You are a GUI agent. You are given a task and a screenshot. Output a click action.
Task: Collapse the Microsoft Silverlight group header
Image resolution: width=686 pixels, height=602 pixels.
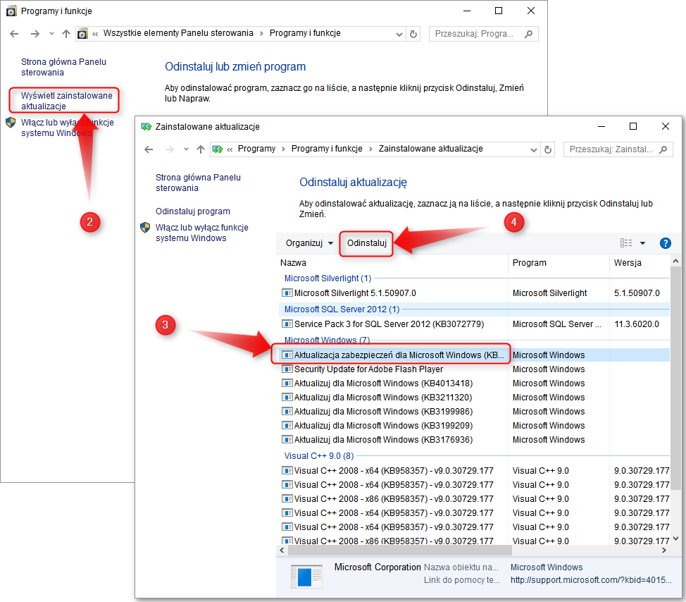pyautogui.click(x=328, y=278)
